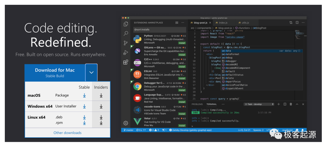Install the Debugger for Chrome extension
327x149 pixels.
(x=182, y=90)
